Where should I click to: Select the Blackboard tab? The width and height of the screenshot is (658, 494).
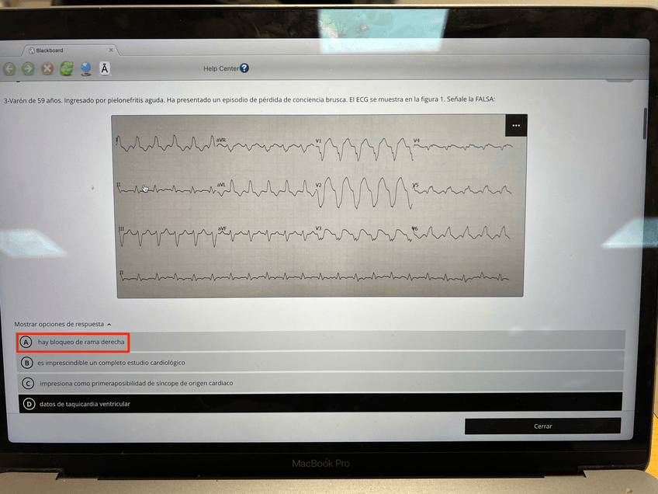(70, 50)
